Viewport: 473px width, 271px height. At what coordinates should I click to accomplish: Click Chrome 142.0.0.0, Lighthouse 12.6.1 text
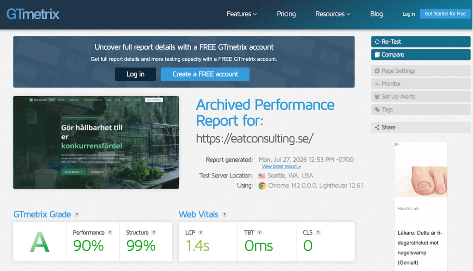click(x=316, y=185)
